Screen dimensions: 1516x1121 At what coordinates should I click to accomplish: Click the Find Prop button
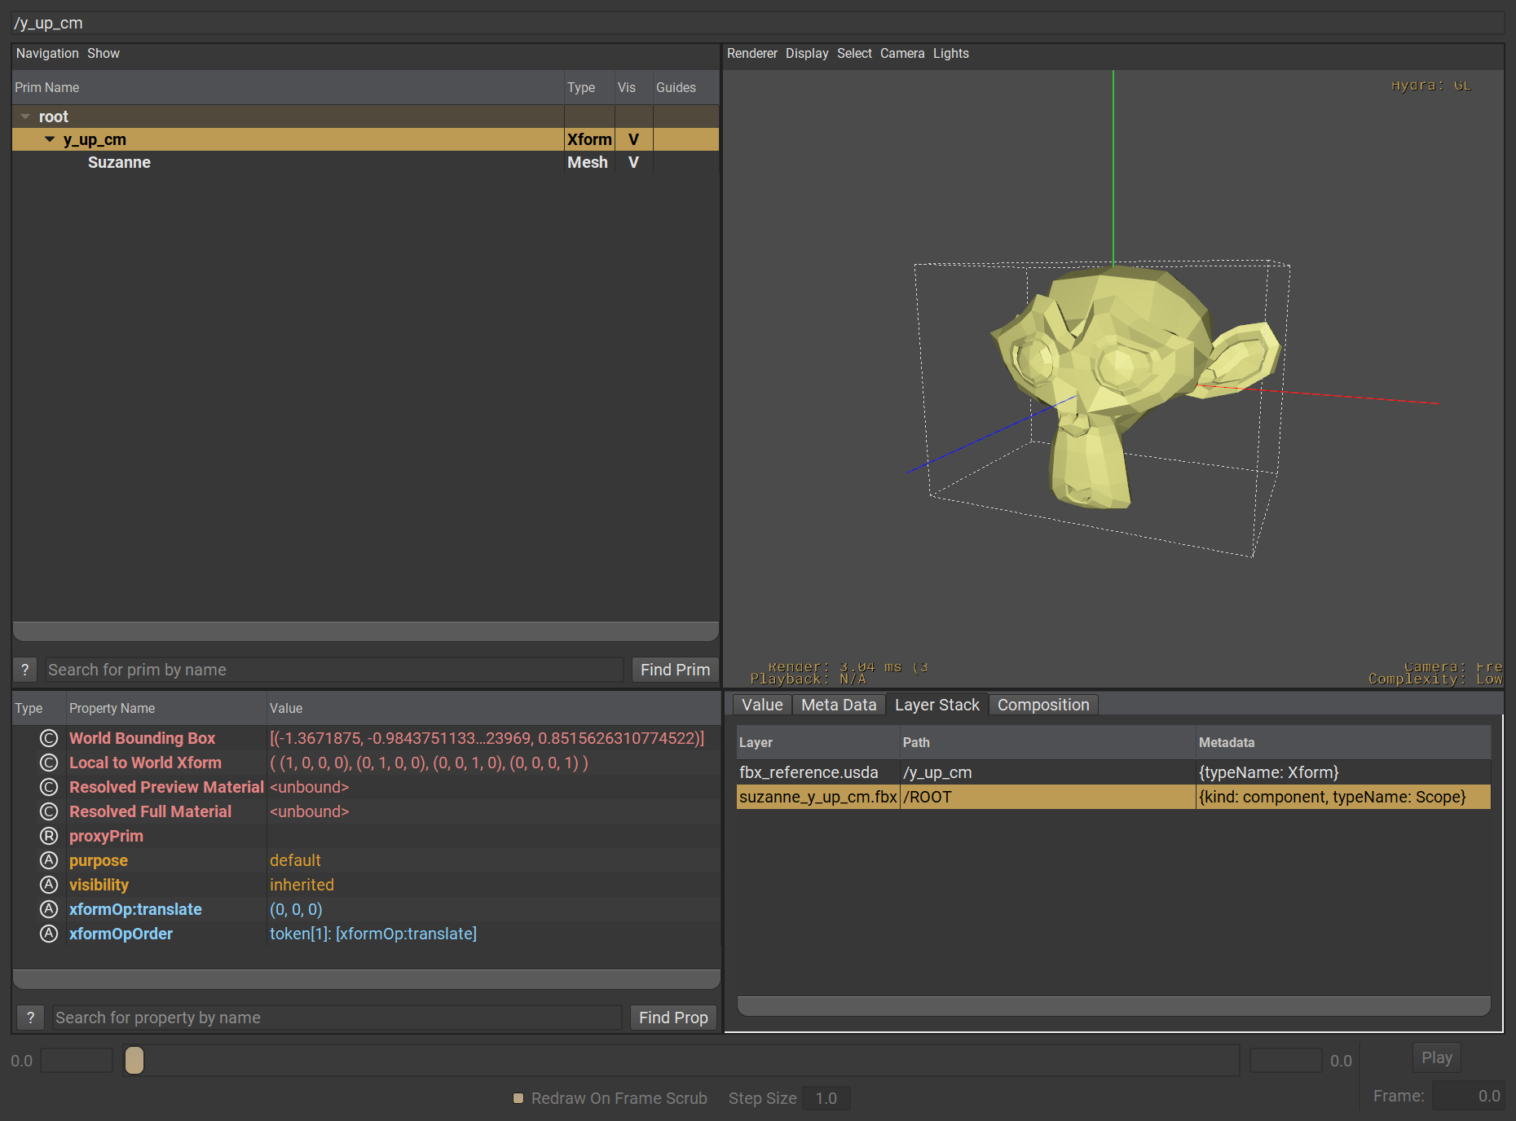[x=673, y=1018]
